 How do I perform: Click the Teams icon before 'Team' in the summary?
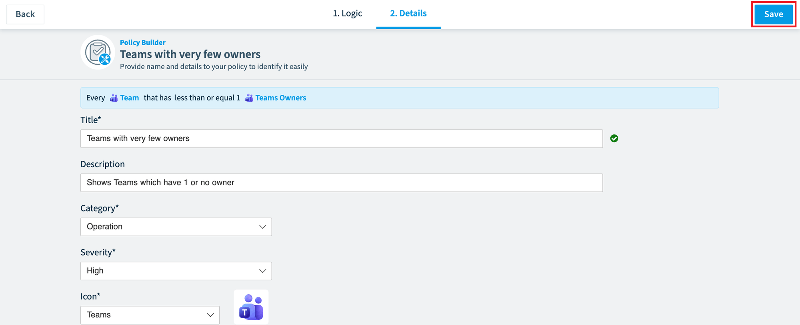coord(114,98)
